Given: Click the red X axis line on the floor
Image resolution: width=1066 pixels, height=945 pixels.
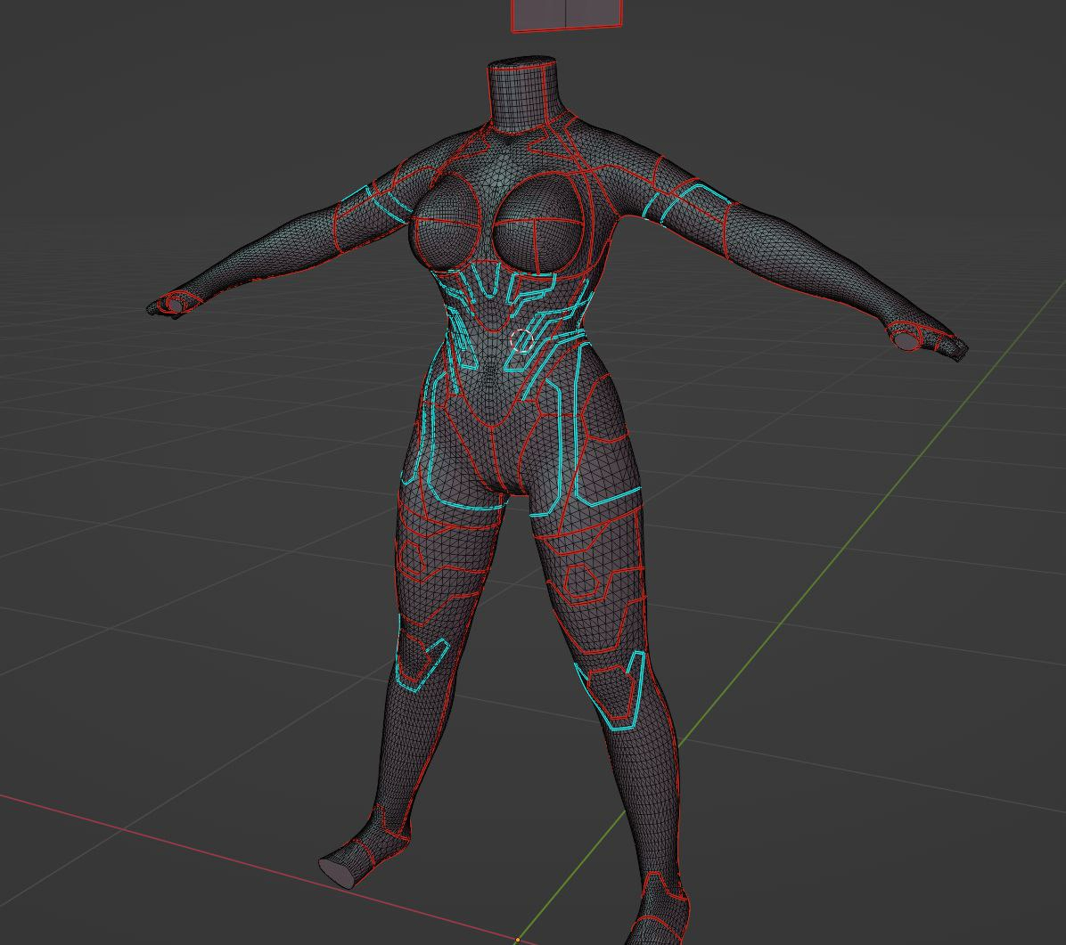Looking at the screenshot, I should click(x=178, y=835).
